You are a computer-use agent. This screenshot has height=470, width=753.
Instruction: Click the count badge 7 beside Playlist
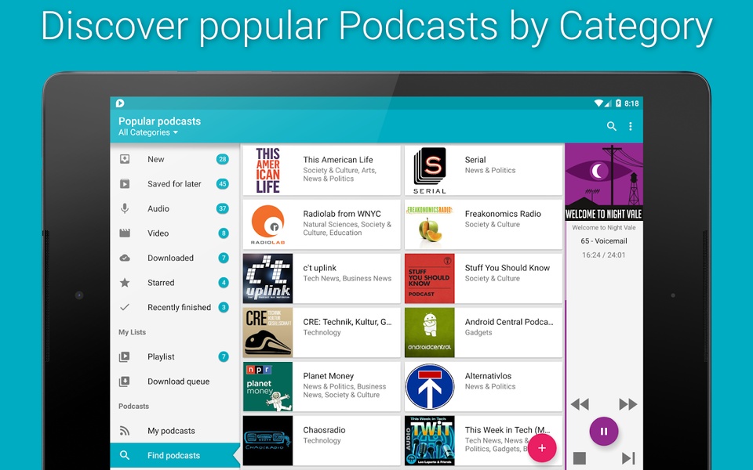pos(224,357)
